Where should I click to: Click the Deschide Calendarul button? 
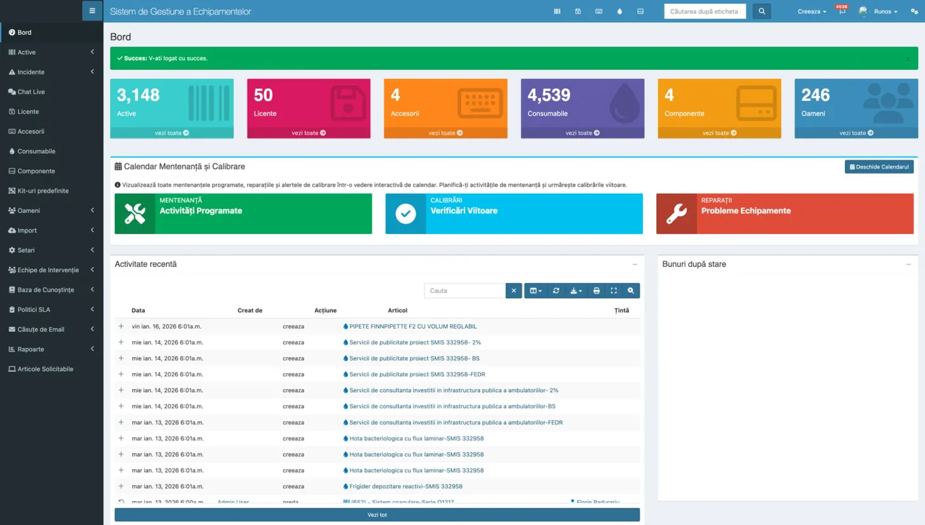pyautogui.click(x=878, y=167)
